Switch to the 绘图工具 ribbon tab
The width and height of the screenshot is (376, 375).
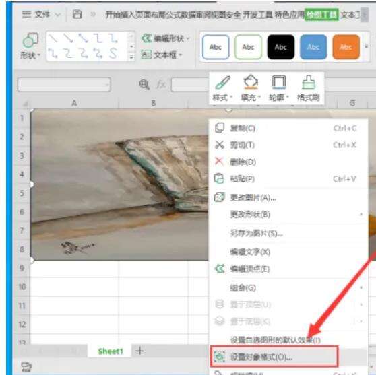[x=321, y=15]
